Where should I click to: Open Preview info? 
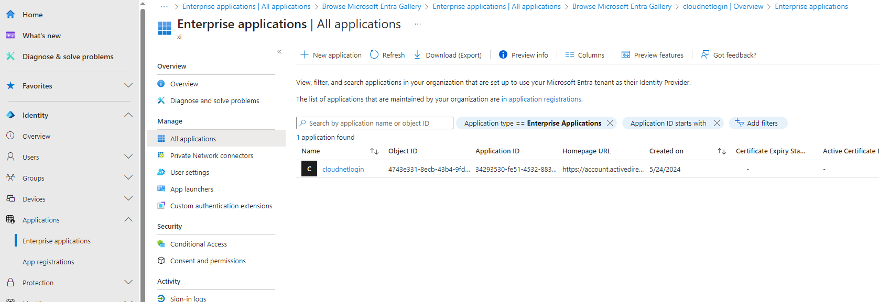pyautogui.click(x=524, y=55)
